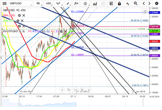
Task: Open the f(x) indicators menu
Action: click(x=76, y=3)
